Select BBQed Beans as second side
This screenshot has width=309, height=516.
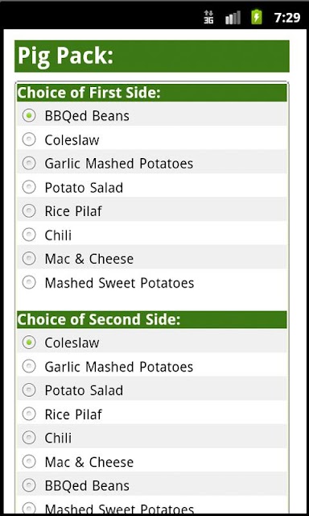click(x=152, y=486)
